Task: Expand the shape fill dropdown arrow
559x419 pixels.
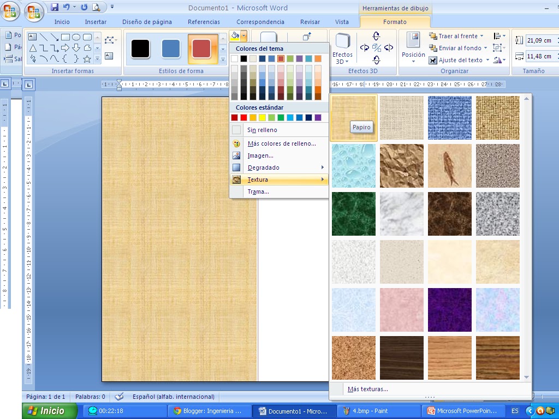Action: tap(243, 35)
